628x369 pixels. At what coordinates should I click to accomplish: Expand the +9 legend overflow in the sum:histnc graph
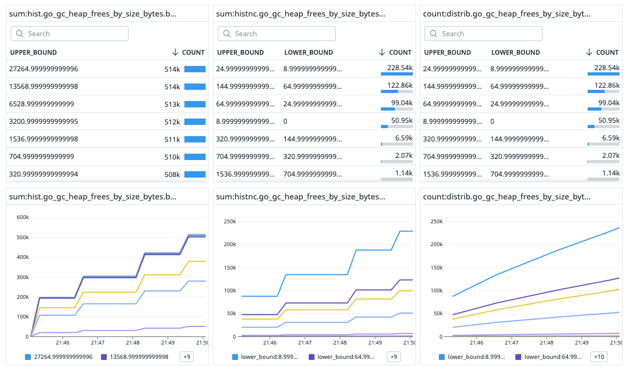point(393,357)
